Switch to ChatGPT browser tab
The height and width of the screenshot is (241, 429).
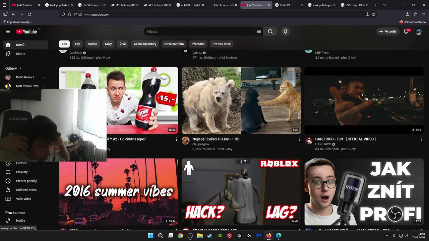point(289,5)
